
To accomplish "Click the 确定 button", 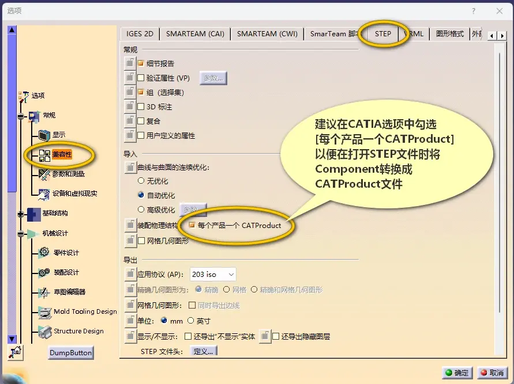I will tap(457, 372).
